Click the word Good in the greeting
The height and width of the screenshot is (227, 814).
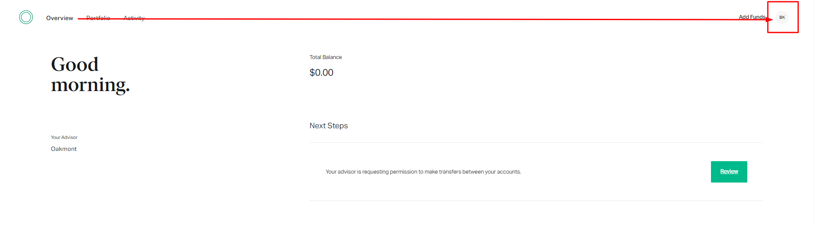point(75,65)
